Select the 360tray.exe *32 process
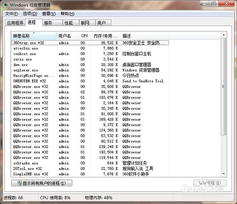The width and height of the screenshot is (237, 204). pyautogui.click(x=90, y=43)
